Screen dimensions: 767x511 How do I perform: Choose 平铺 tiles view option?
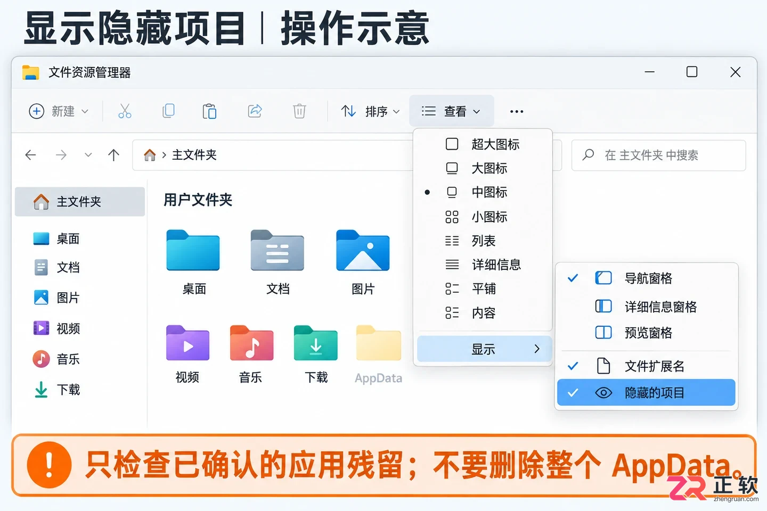(483, 289)
